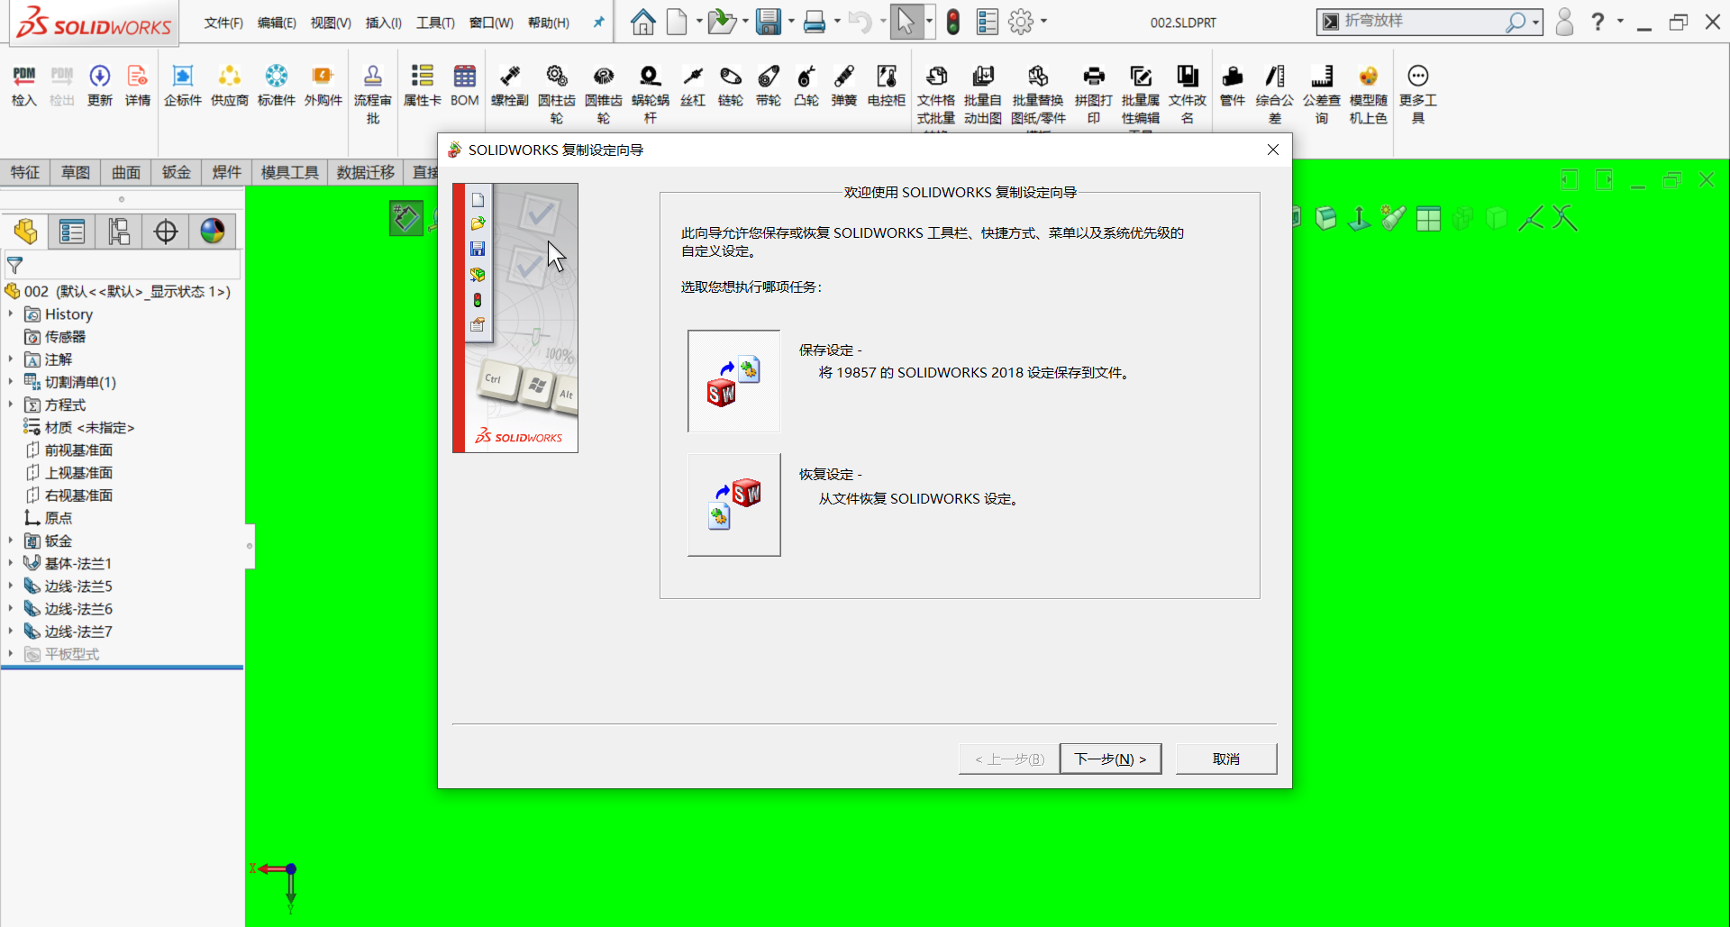Switch to the ConfigurationManager tab
Screen dimensions: 1730x927
119,232
